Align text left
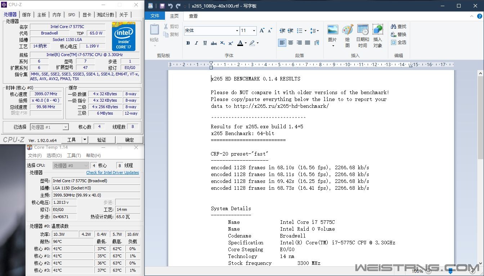The width and height of the screenshot is (484, 276). [x=282, y=43]
